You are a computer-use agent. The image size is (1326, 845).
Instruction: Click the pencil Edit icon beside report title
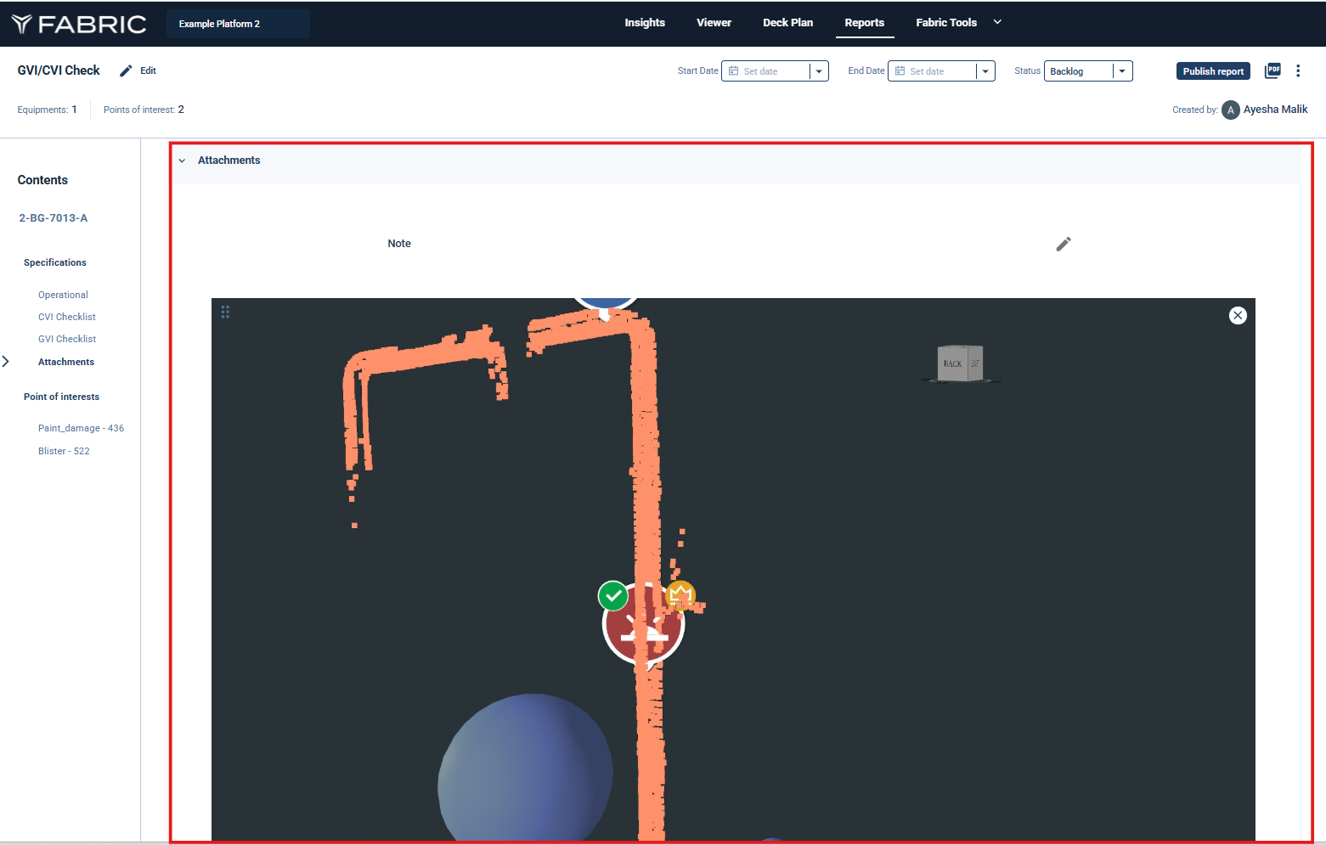tap(126, 71)
